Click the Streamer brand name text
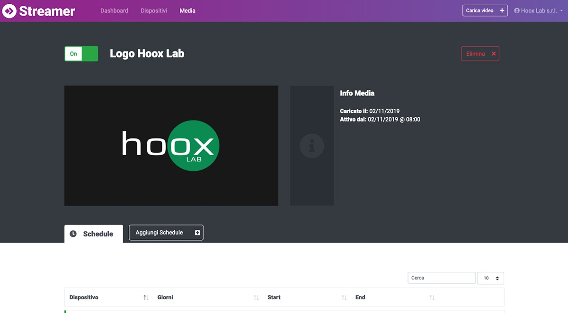 [47, 11]
